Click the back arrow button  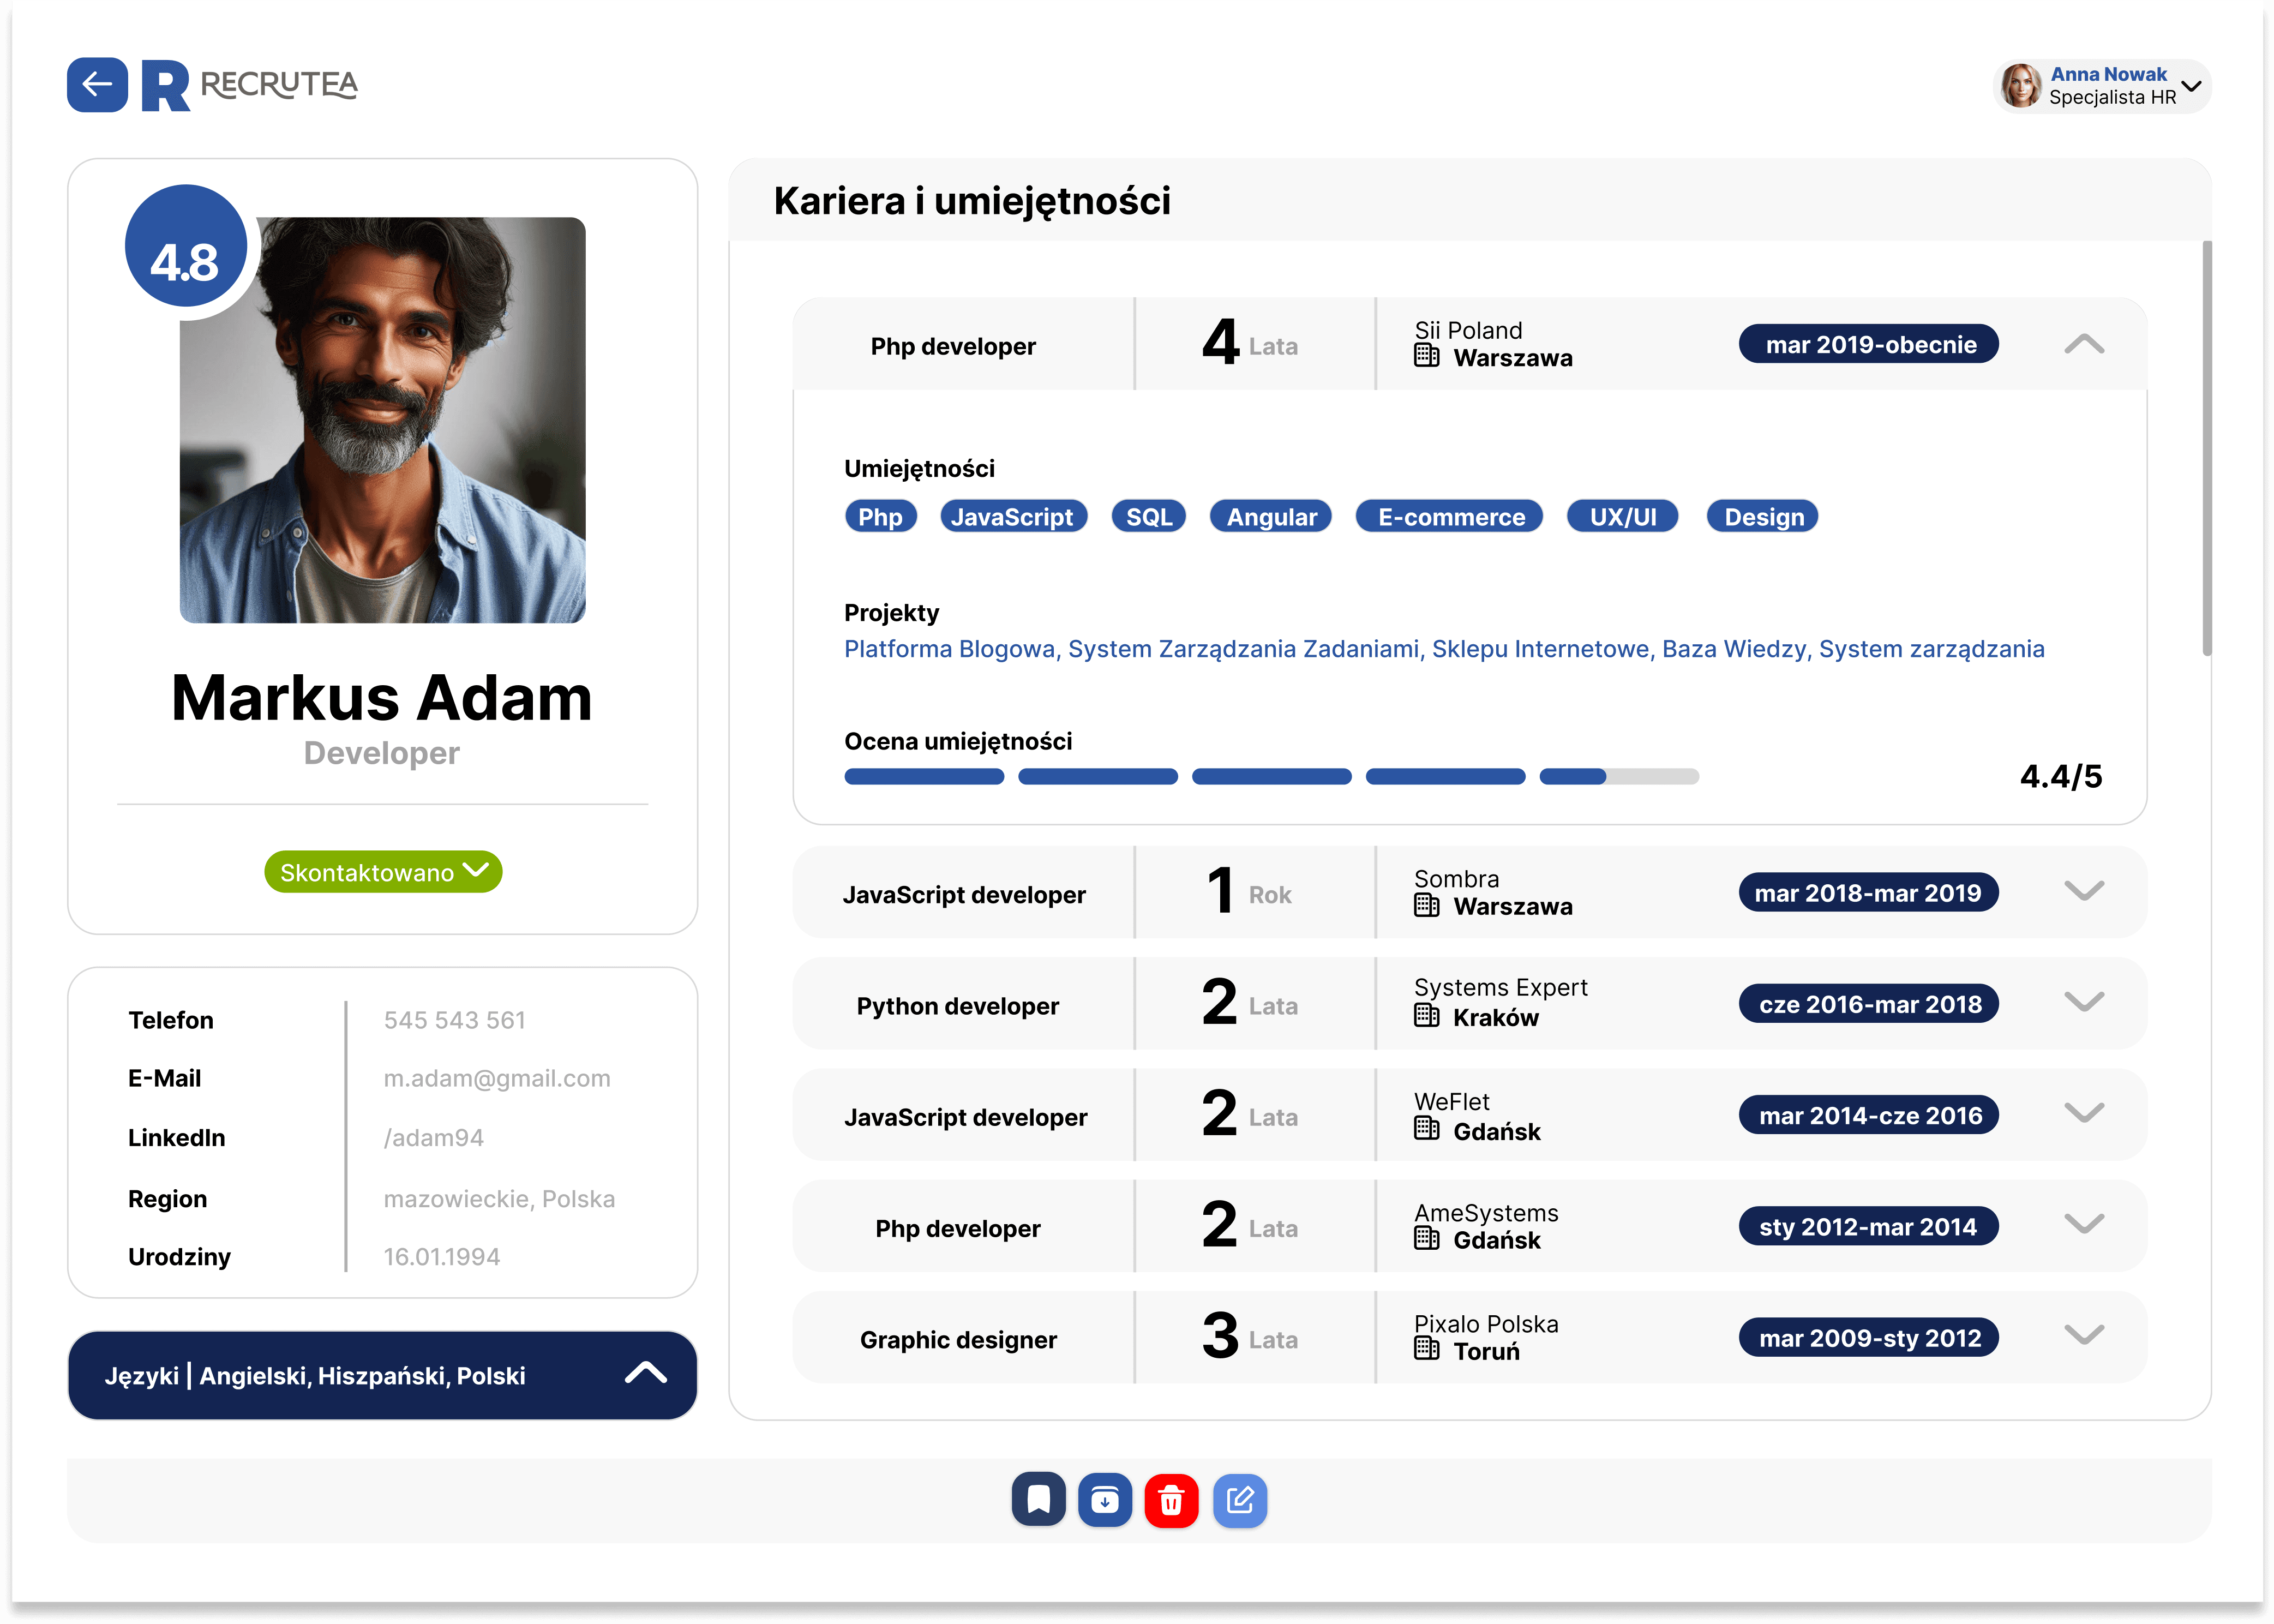(97, 85)
